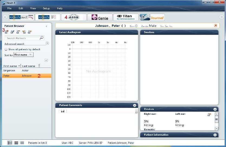226x147 pixels.
Task: Click the 'Gender: Male' field in header
Action: [x=149, y=26]
